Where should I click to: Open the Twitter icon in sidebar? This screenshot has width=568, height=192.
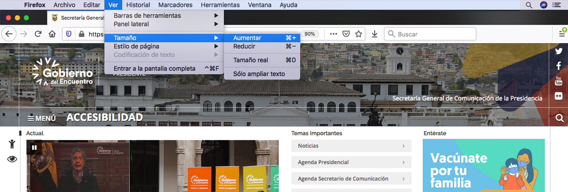point(559,51)
